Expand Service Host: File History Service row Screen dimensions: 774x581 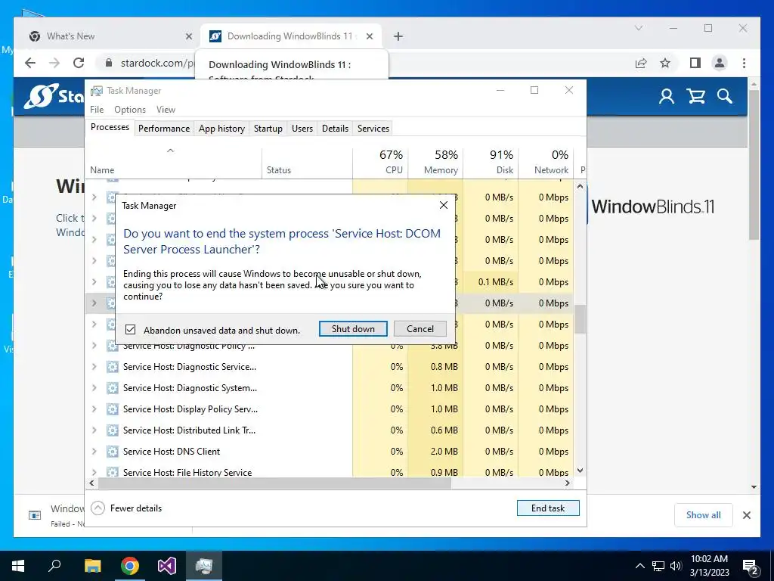(x=94, y=472)
